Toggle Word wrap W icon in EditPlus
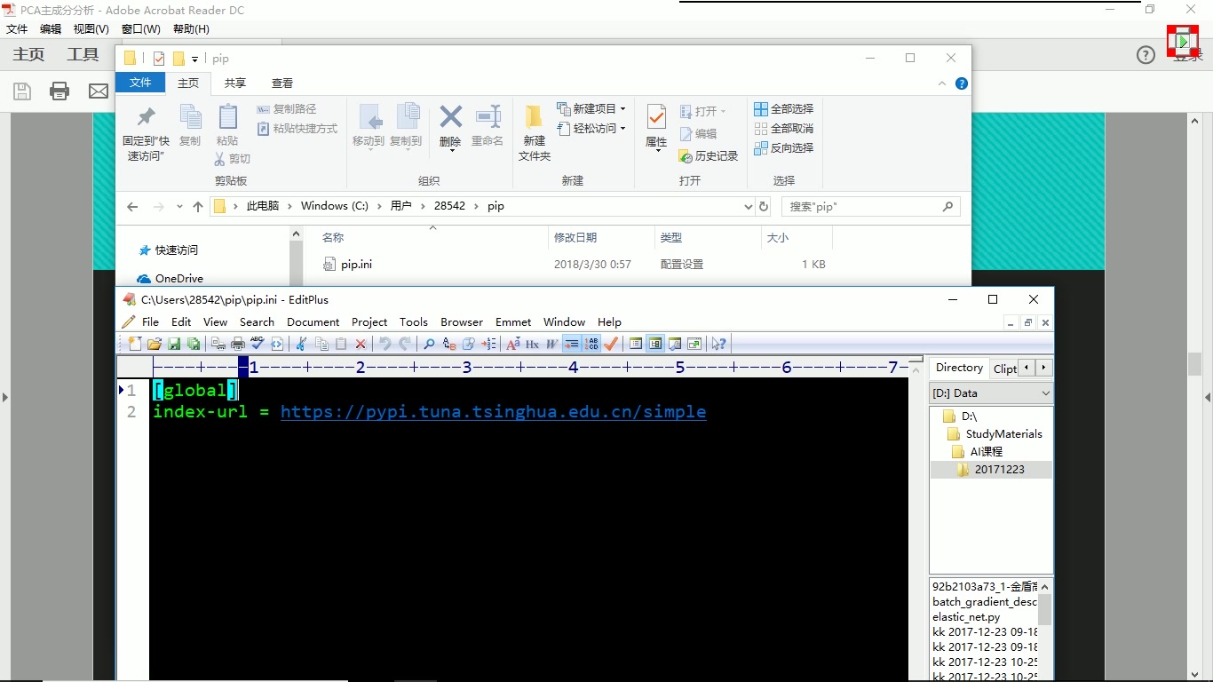Image resolution: width=1213 pixels, height=682 pixels. click(551, 344)
